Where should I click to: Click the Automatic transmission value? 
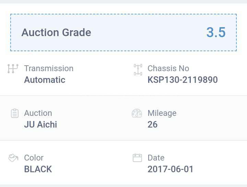[x=45, y=80]
